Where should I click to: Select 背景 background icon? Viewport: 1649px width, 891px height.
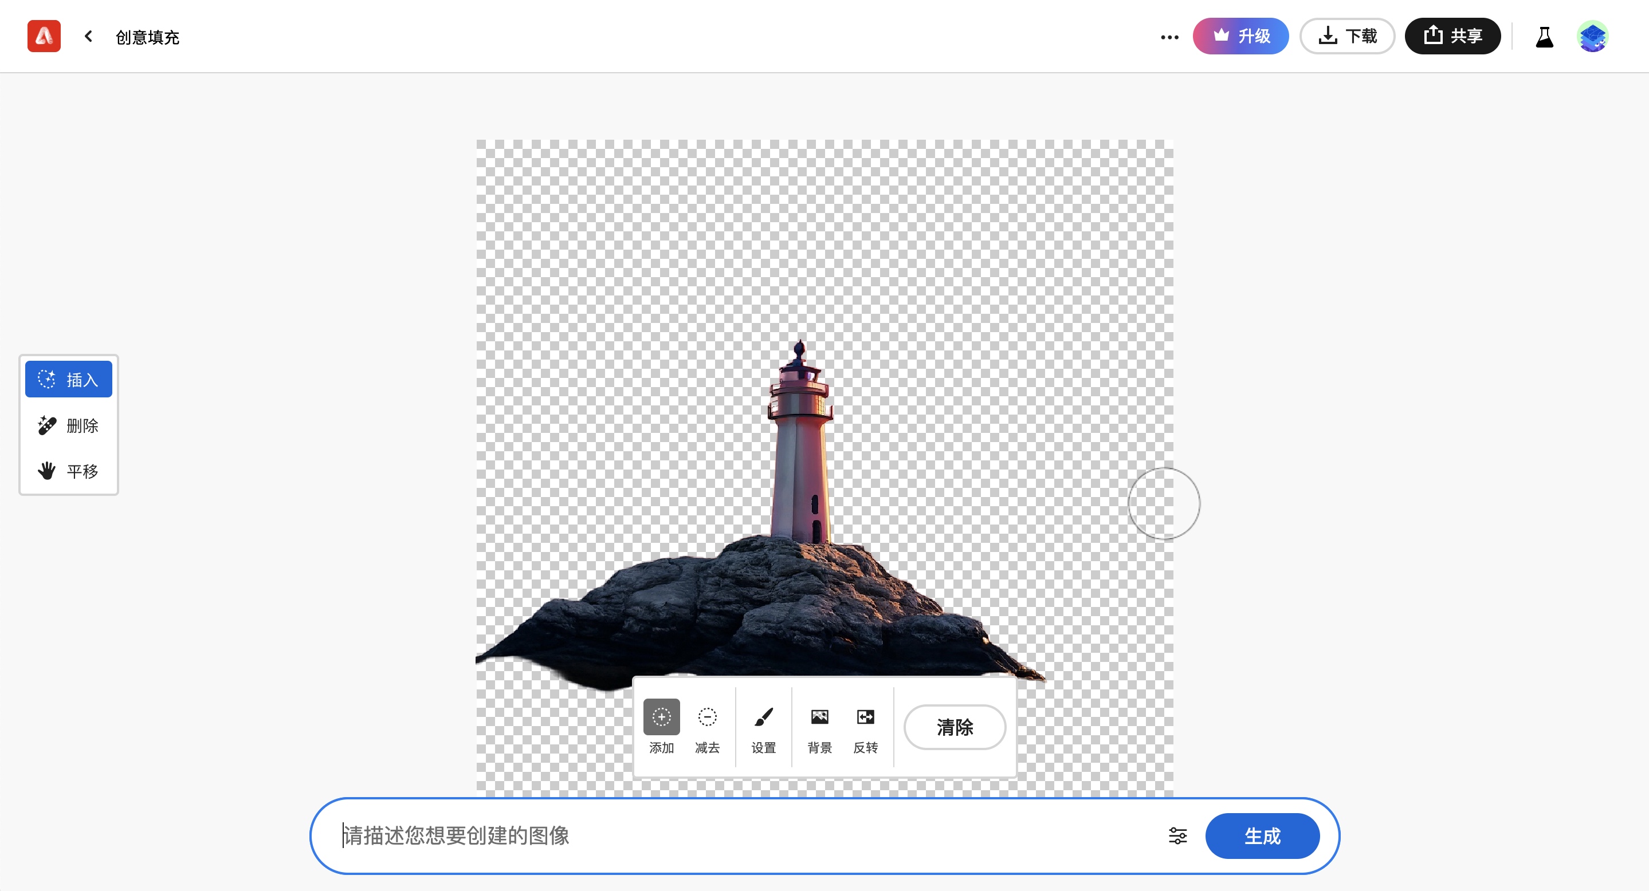[819, 726]
